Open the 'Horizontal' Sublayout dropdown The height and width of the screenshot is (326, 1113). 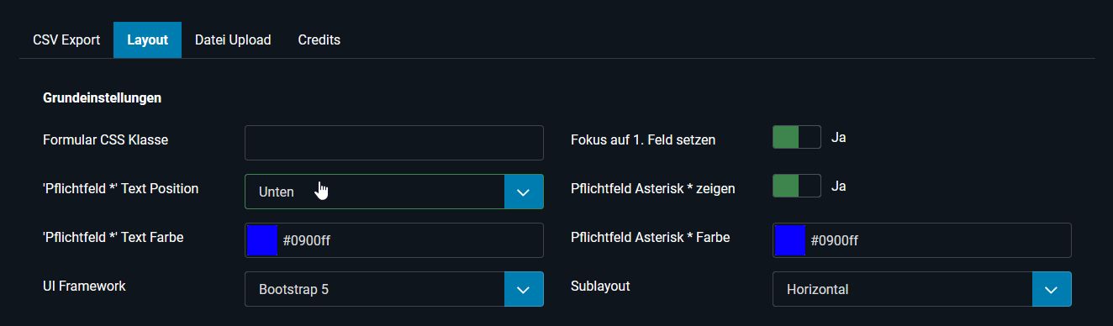(922, 289)
